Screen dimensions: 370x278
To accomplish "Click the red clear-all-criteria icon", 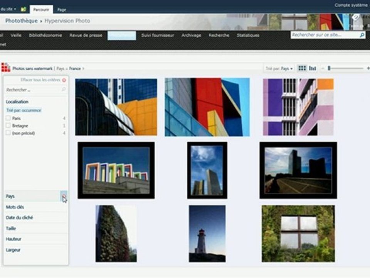I will pyautogui.click(x=64, y=80).
